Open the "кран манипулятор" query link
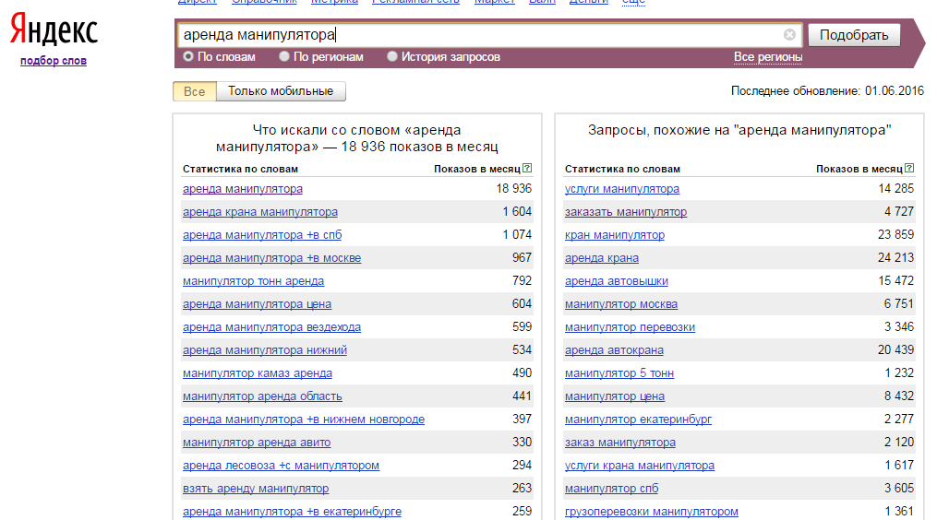Image resolution: width=937 pixels, height=520 pixels. point(615,235)
